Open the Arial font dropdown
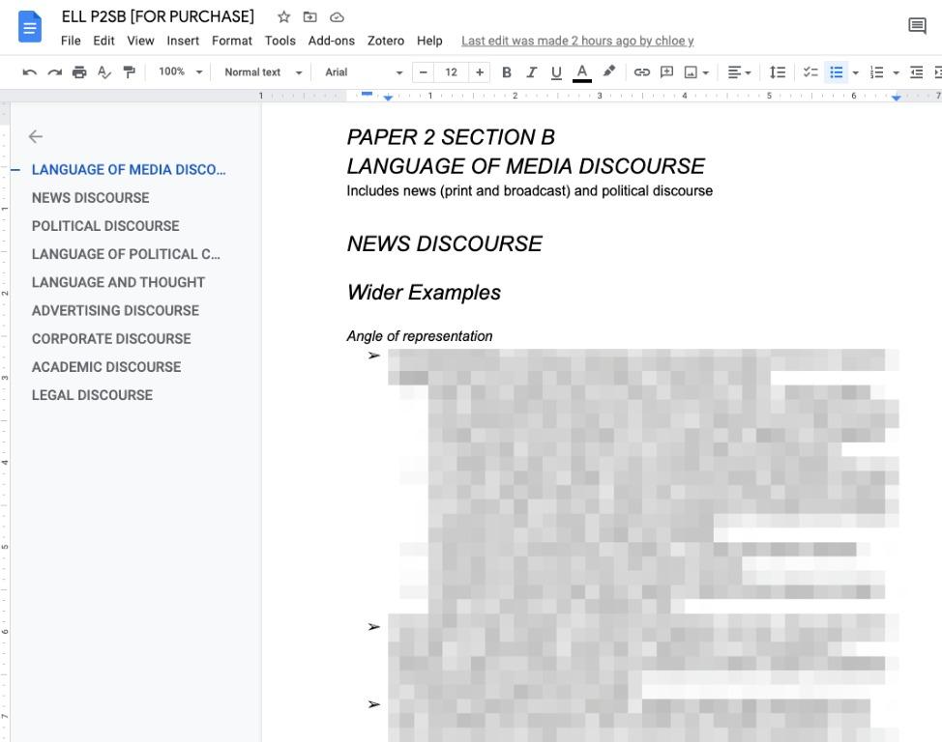This screenshot has width=942, height=742. tap(363, 72)
